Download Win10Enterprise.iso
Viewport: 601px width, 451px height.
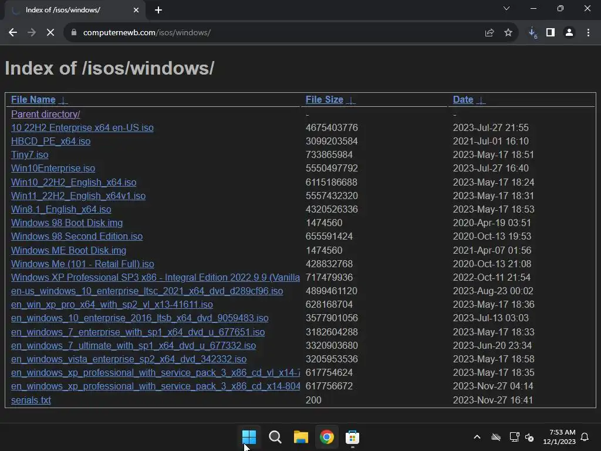53,169
